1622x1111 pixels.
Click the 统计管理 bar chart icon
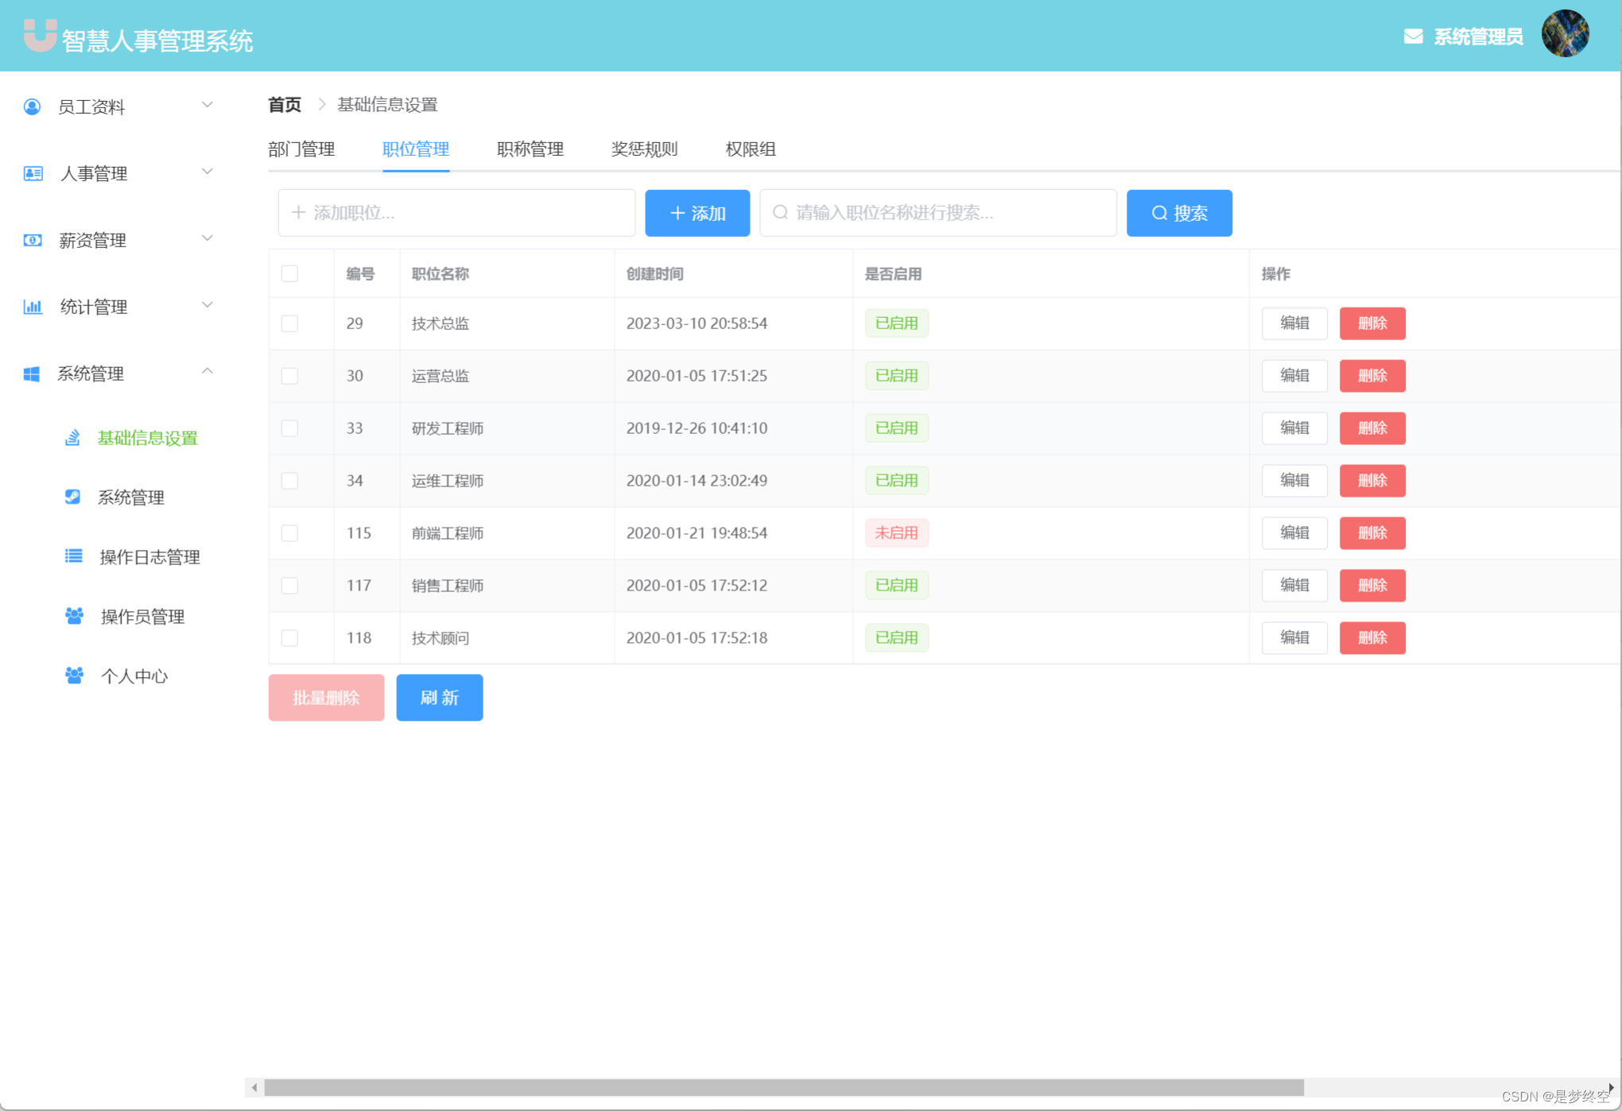pos(32,307)
